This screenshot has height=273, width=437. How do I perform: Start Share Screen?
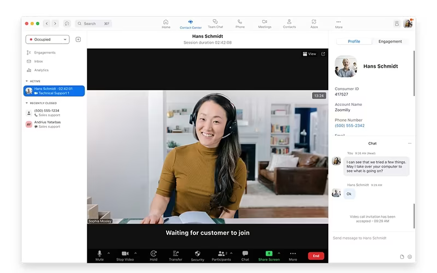coord(269,256)
